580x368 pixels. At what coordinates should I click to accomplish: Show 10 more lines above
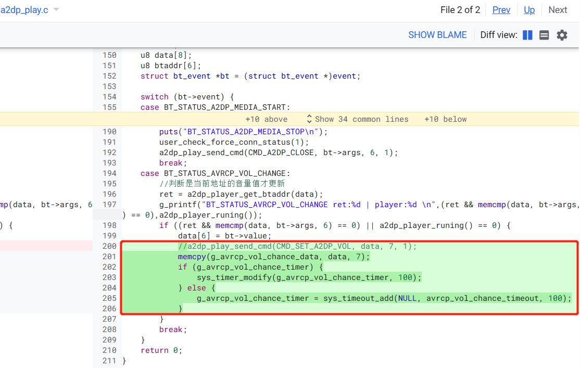(267, 119)
